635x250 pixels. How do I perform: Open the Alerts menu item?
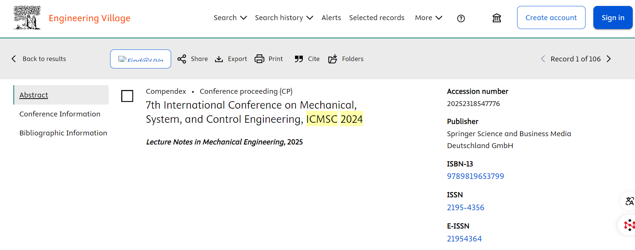pyautogui.click(x=331, y=17)
